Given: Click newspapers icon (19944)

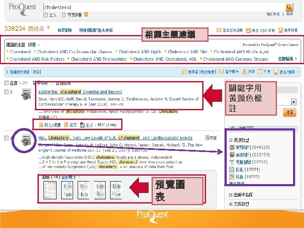Looking at the screenshot, I should (x=232, y=169).
